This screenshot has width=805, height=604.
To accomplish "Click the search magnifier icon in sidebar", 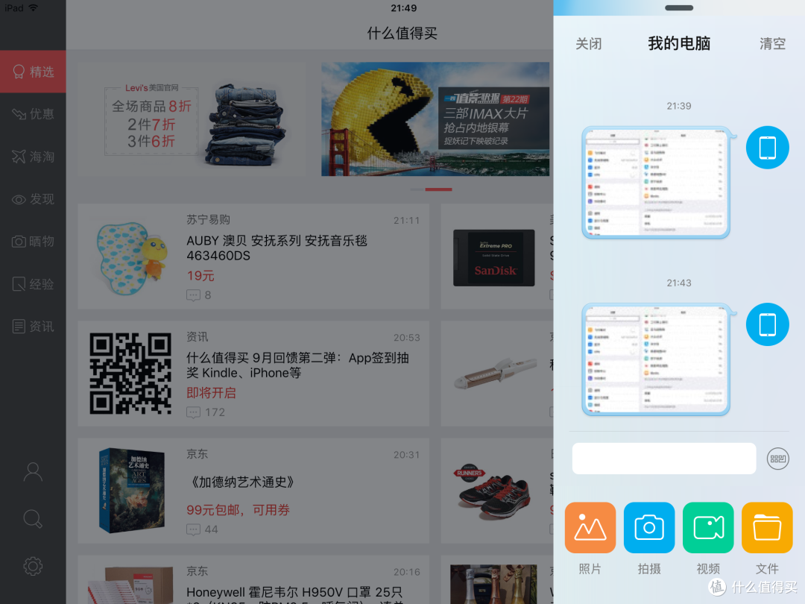I will tap(33, 519).
